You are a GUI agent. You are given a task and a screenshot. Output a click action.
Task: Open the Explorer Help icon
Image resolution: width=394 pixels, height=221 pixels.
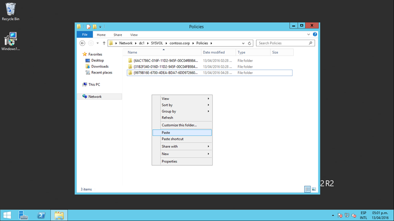point(315,34)
